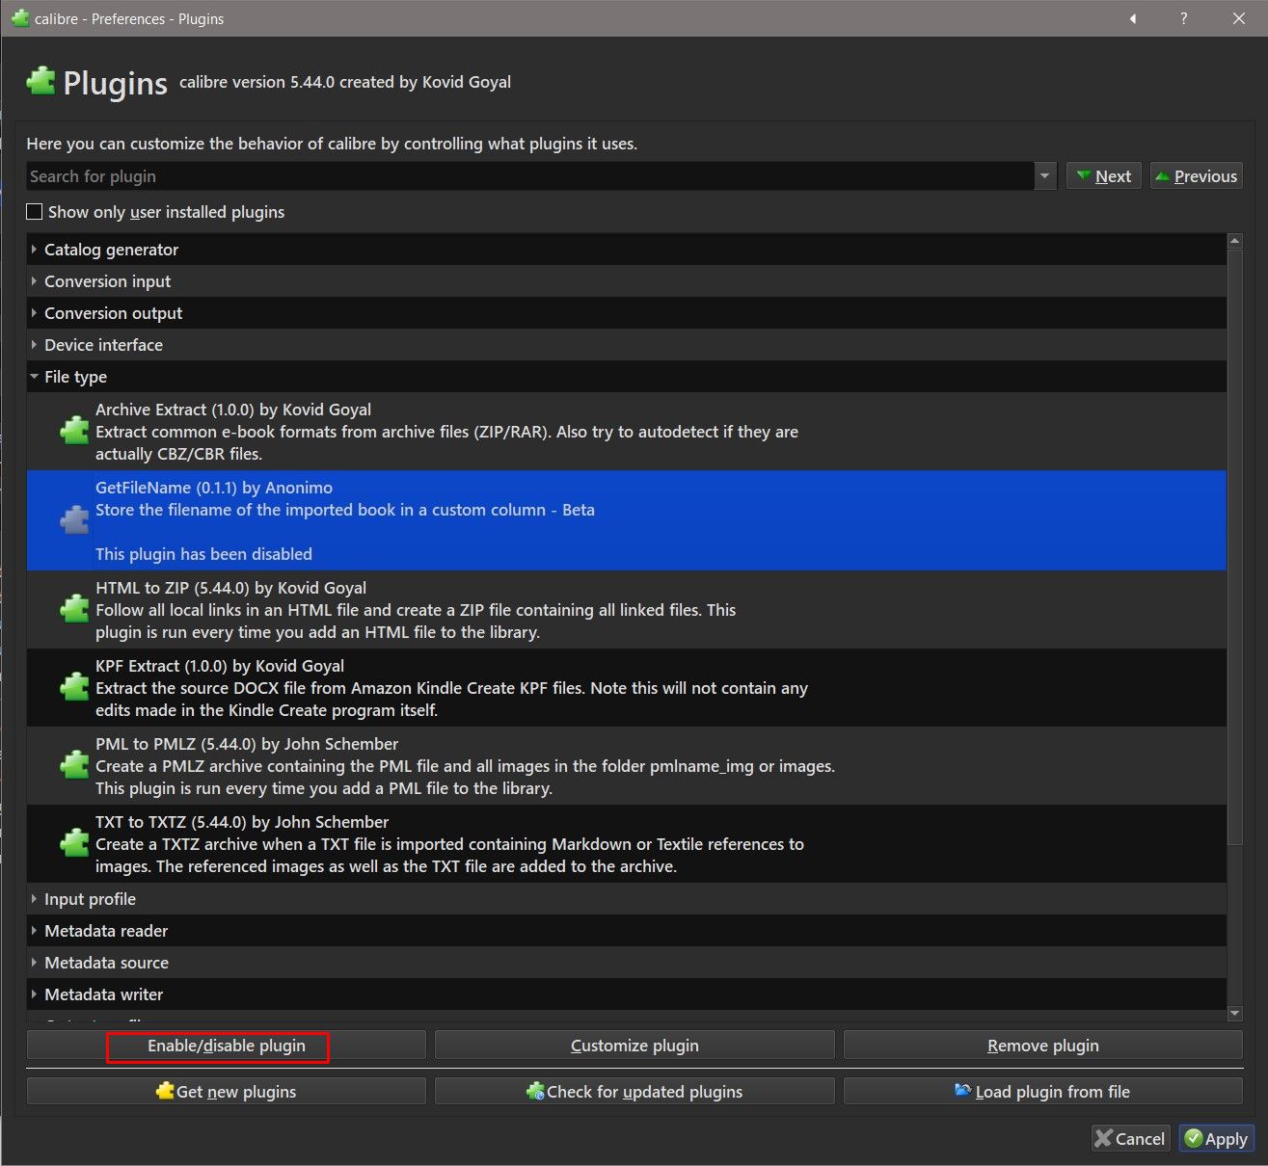Click the Archive Extract plugin puzzle icon

coord(74,431)
